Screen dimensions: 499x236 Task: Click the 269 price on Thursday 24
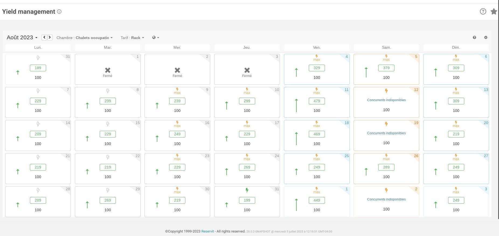pos(247,167)
